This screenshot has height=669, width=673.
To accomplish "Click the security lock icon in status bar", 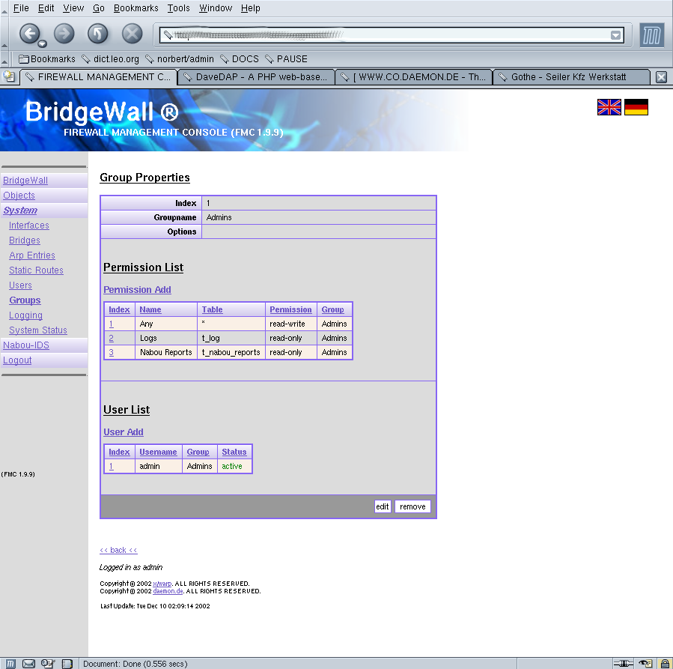I will [666, 664].
